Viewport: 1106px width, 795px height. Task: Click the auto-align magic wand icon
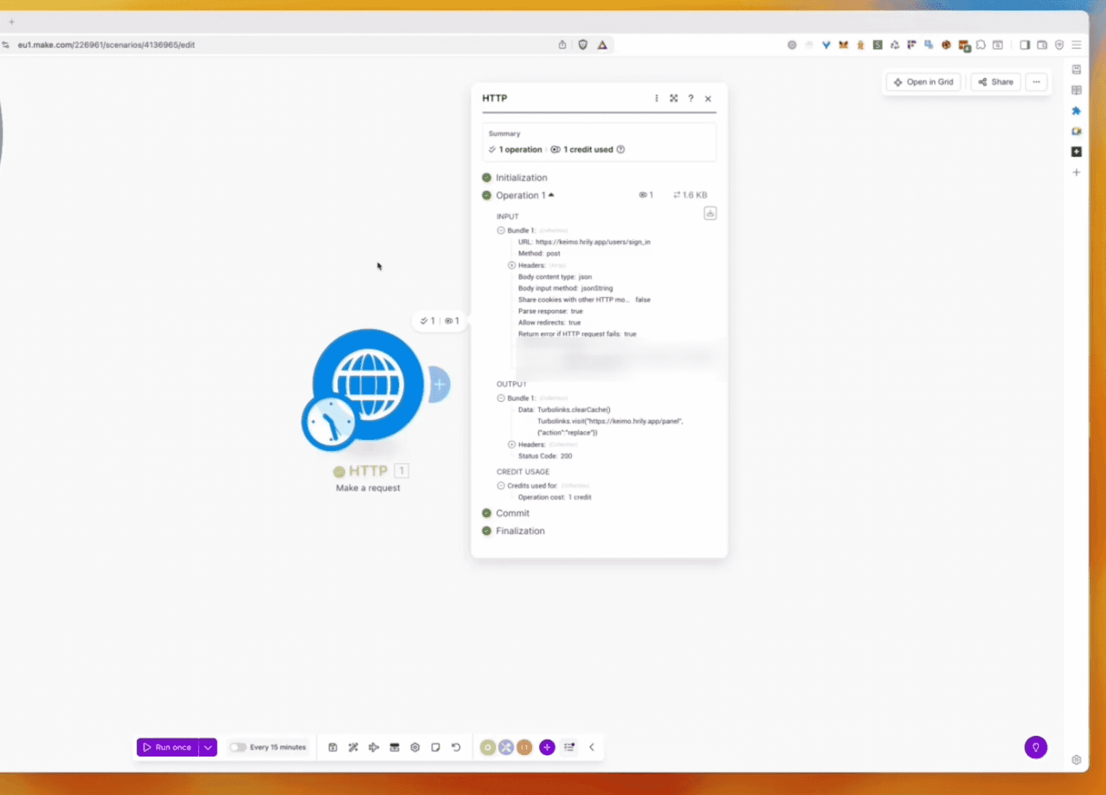coord(353,747)
